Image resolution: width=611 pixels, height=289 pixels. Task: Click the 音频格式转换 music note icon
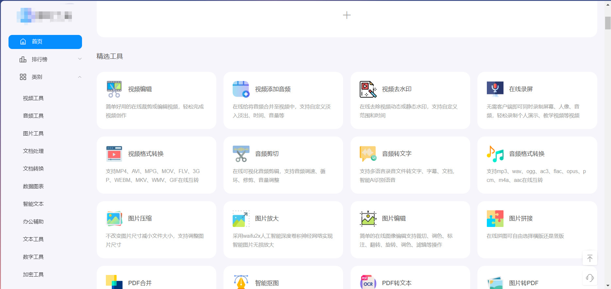(495, 154)
